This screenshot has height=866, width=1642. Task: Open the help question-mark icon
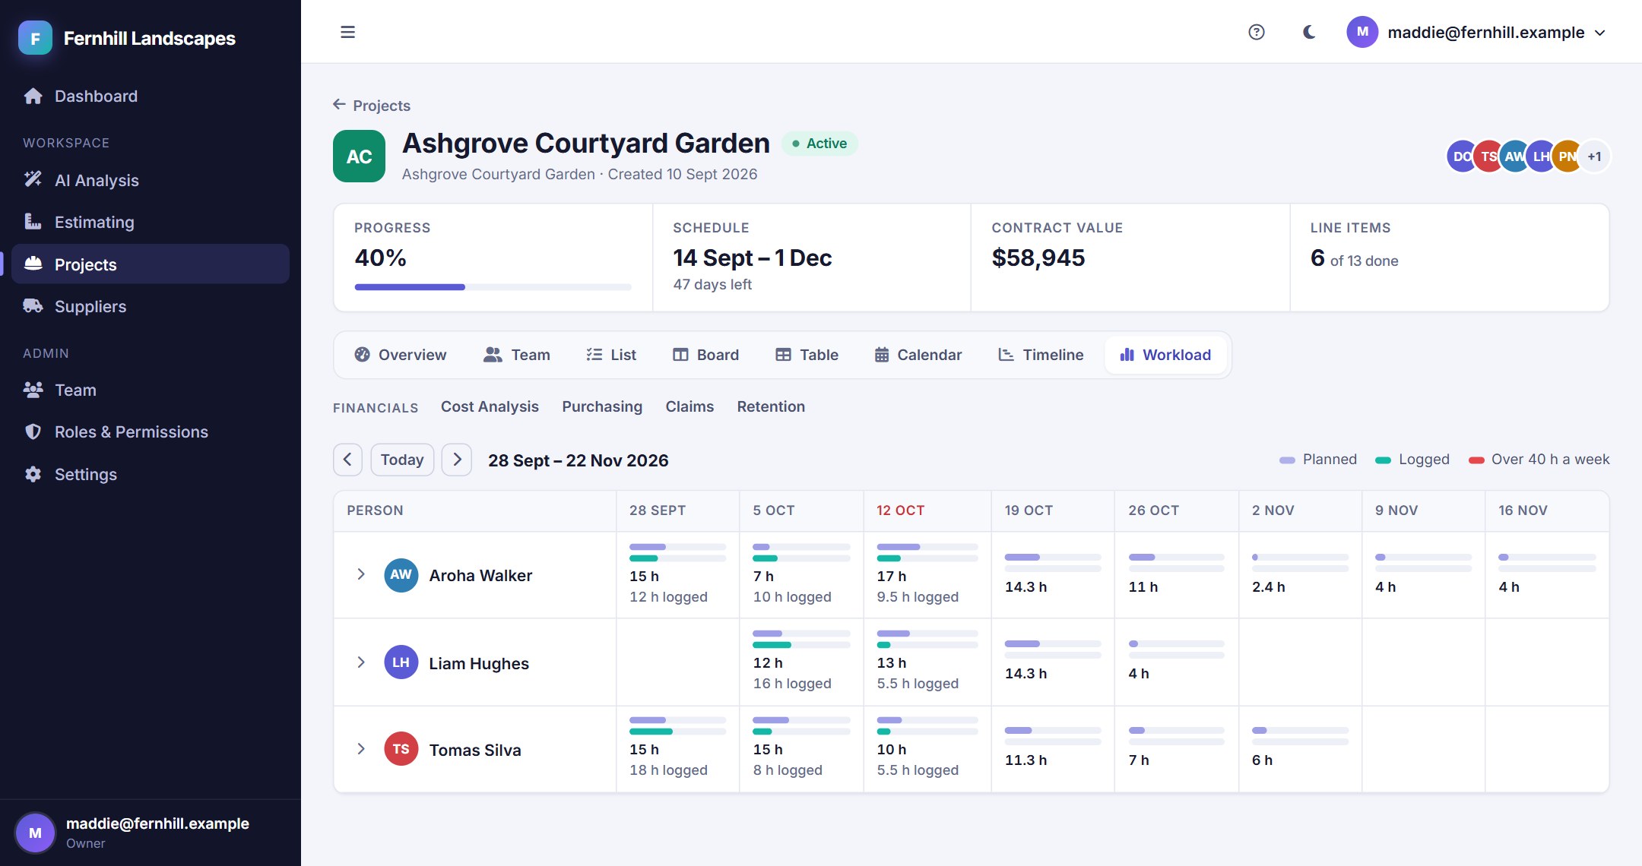tap(1257, 32)
